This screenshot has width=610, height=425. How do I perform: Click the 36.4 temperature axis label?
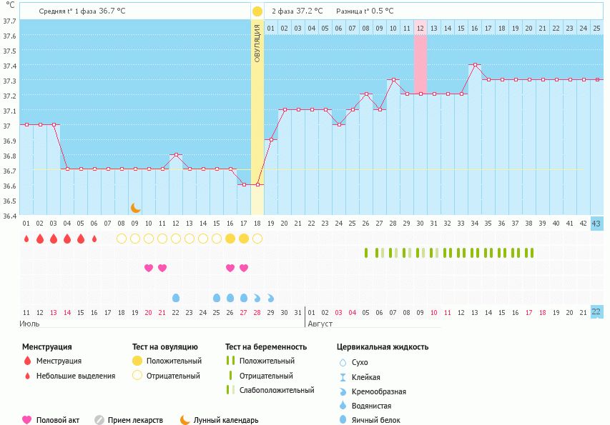[10, 216]
